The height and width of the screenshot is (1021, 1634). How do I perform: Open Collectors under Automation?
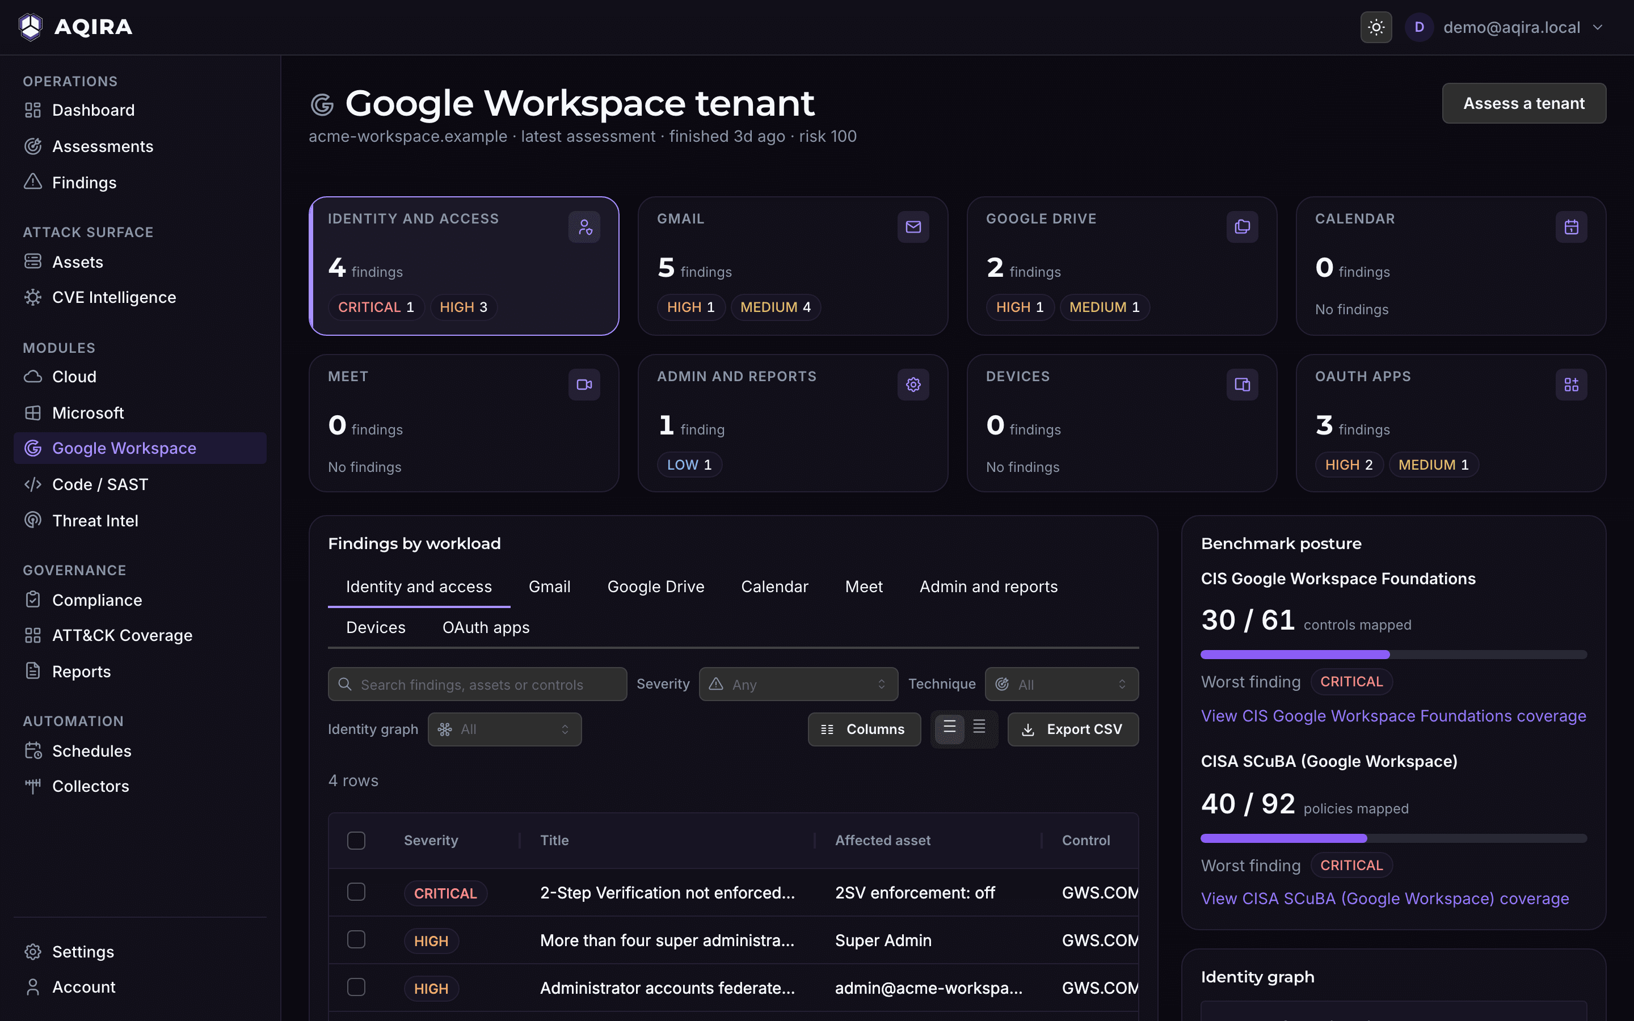click(140, 786)
